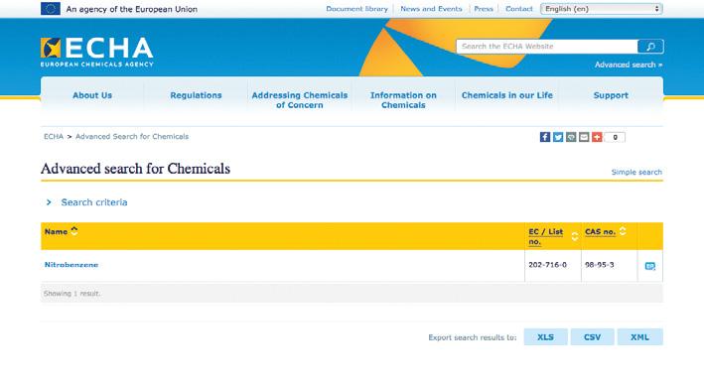Share page on Facebook icon
The width and height of the screenshot is (704, 385).
(544, 137)
